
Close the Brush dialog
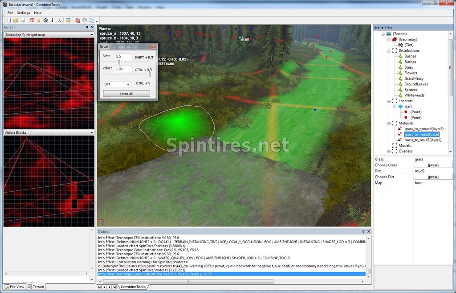153,46
